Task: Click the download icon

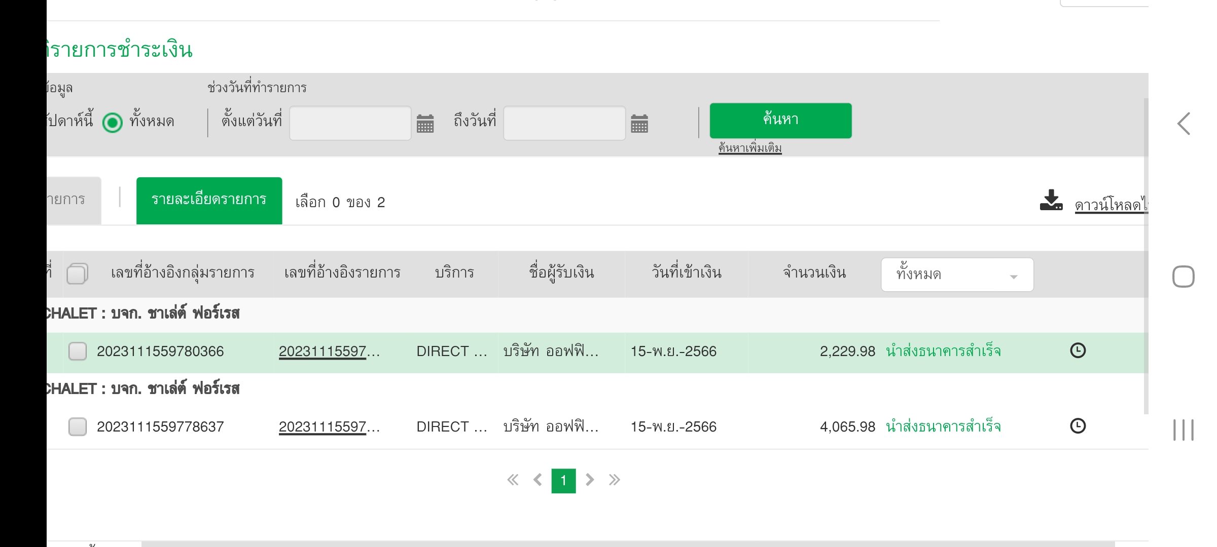Action: 1051,201
